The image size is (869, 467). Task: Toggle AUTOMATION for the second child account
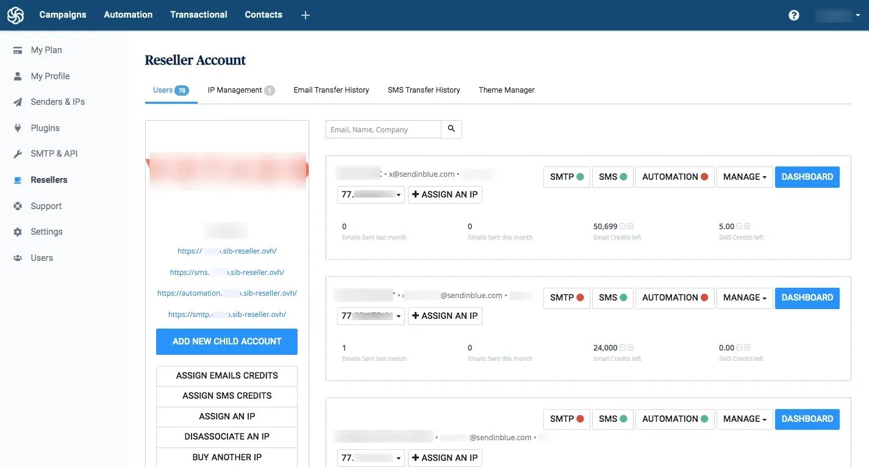[674, 298]
